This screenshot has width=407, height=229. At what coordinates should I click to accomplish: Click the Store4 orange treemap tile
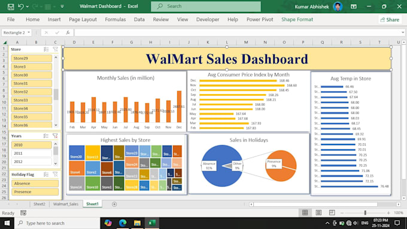77,168
